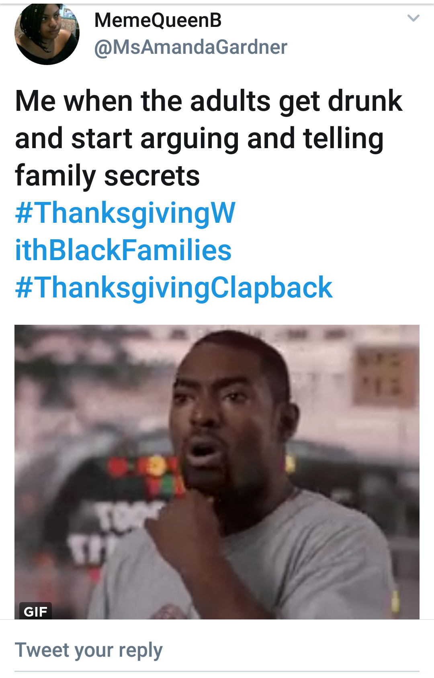Focus the Tweet your reply field

point(217,650)
